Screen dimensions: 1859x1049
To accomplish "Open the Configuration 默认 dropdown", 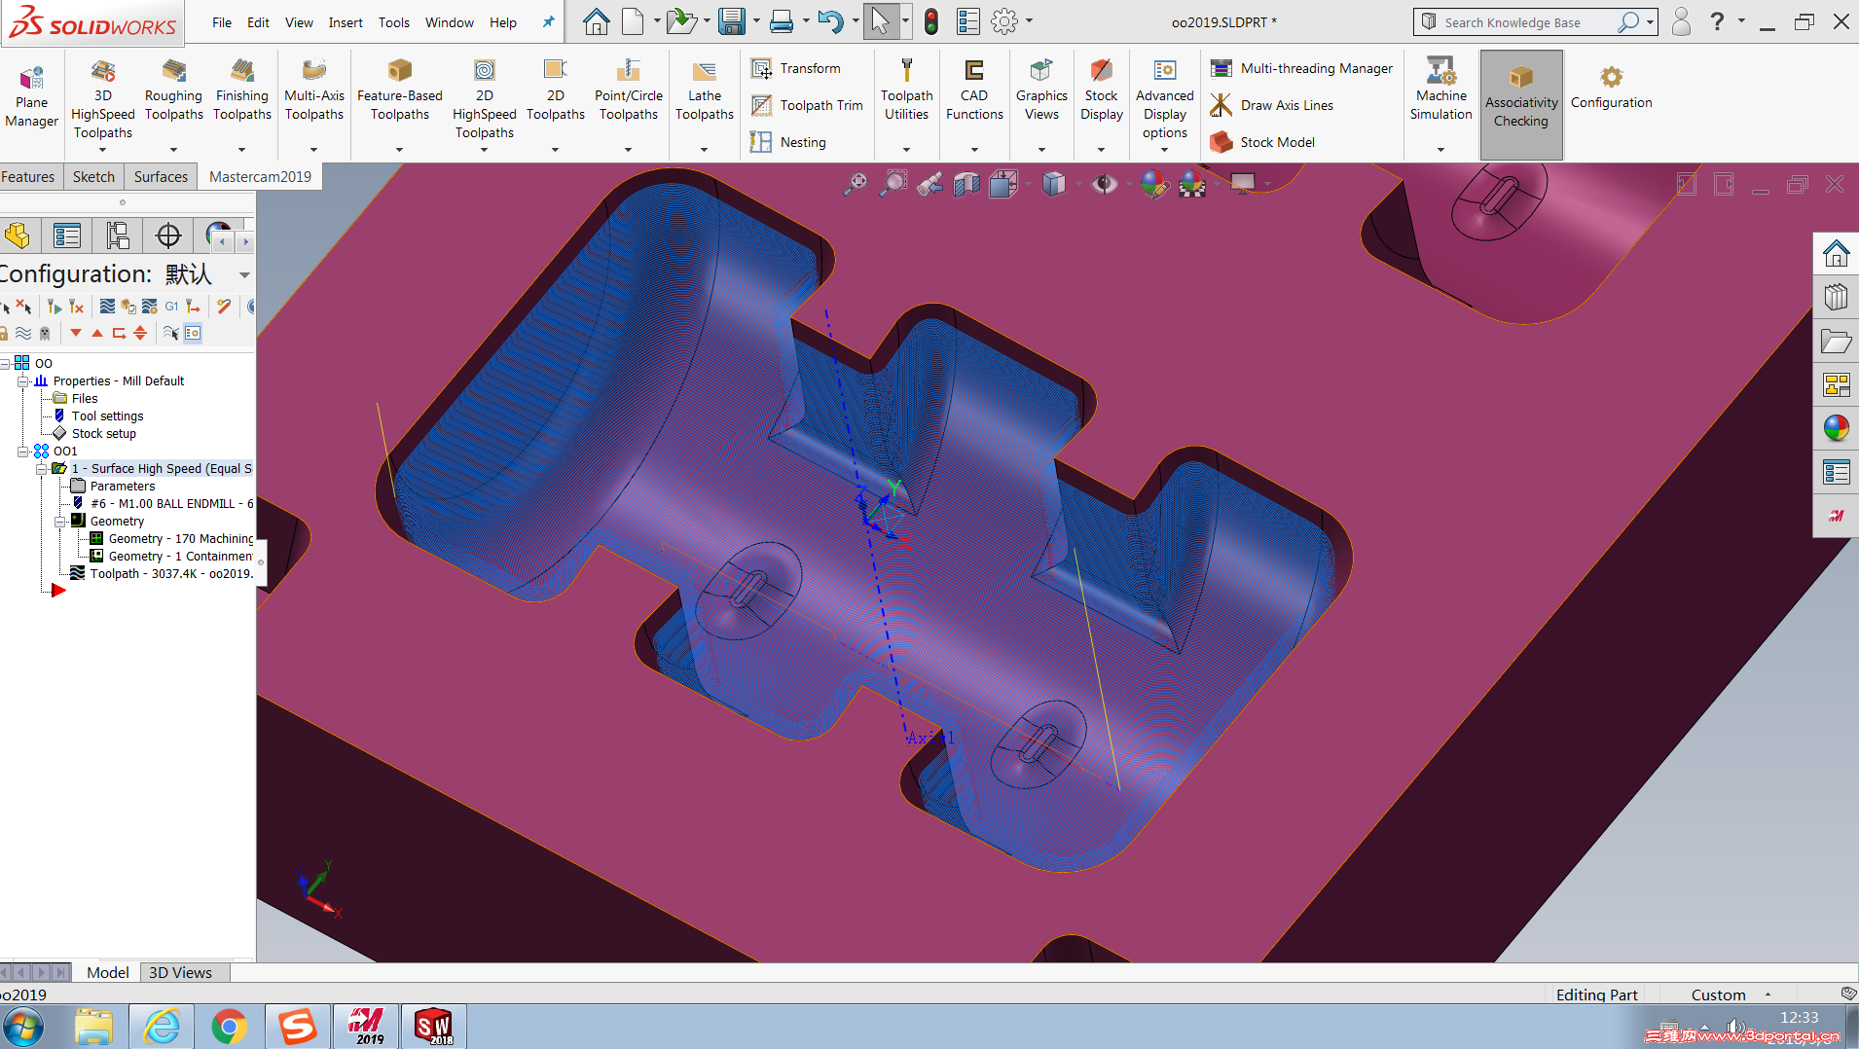I will coord(244,274).
